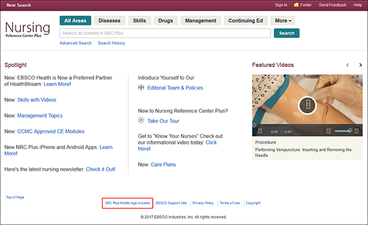
Task: Click Learn More about HealthStream partnership
Action: [57, 84]
